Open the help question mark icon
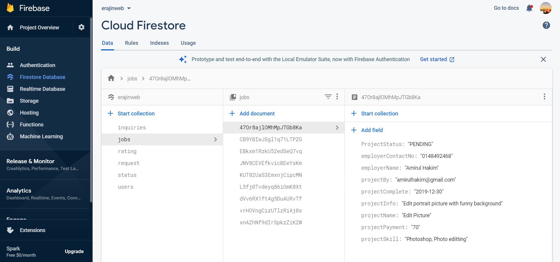This screenshot has width=560, height=262. [546, 26]
